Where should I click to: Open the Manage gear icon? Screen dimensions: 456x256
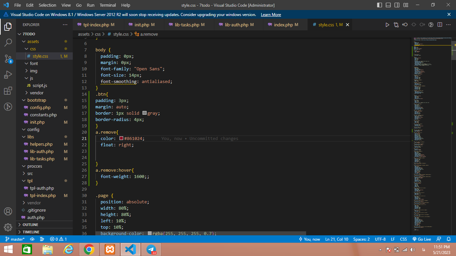pos(8,227)
